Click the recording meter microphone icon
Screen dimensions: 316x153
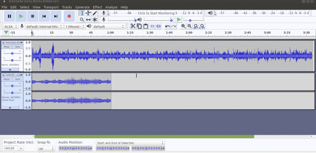coord(103,13)
